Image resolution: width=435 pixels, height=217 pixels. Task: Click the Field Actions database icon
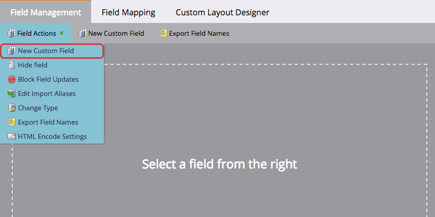[12, 34]
